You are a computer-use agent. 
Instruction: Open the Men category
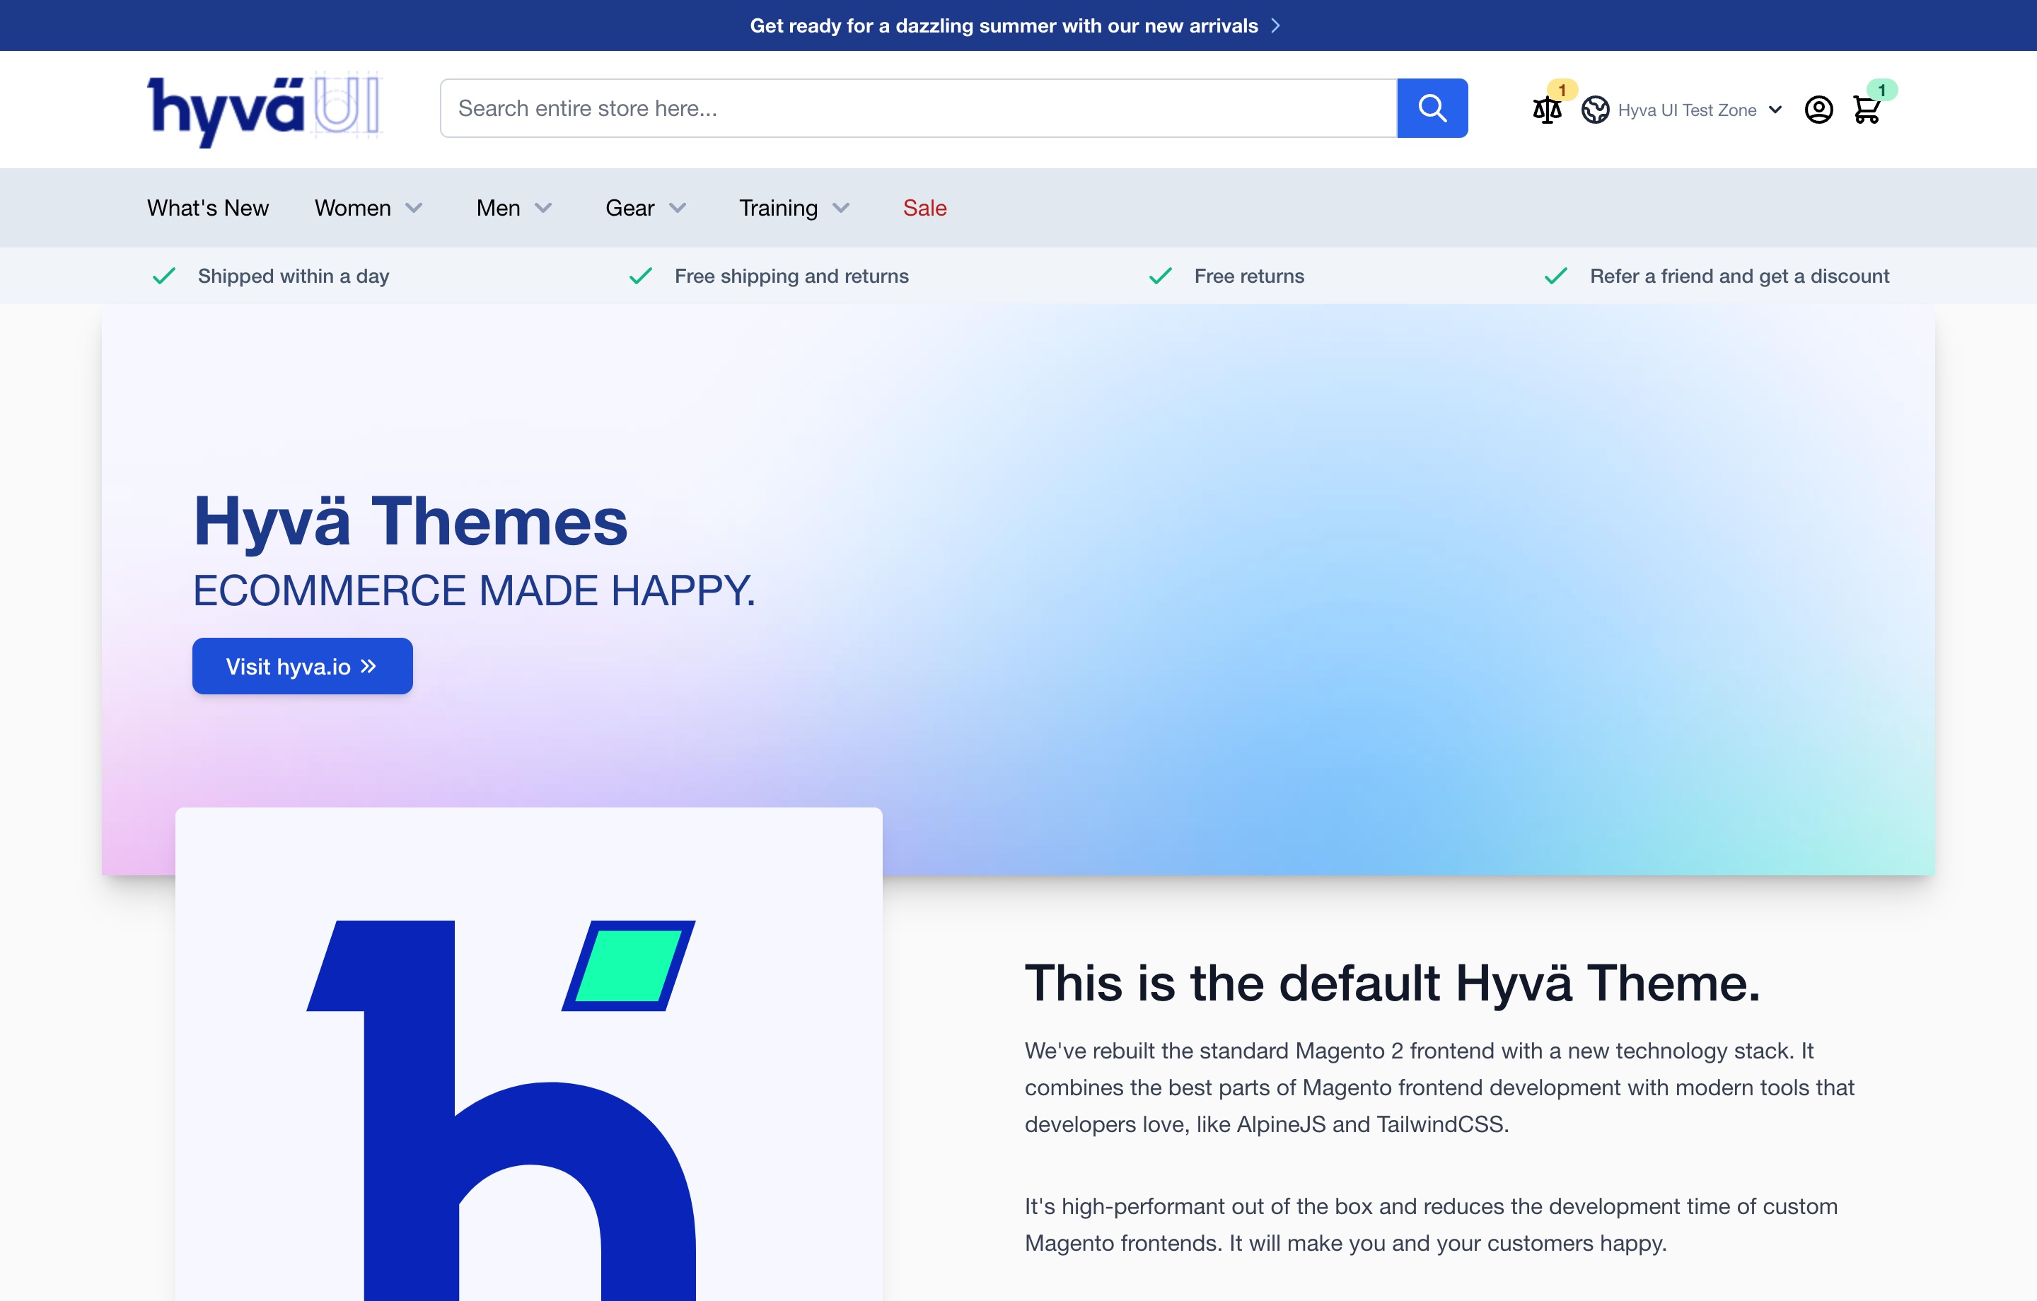pos(498,208)
